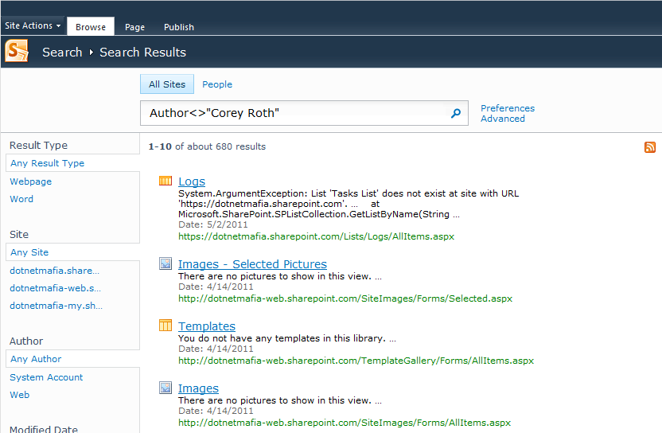This screenshot has height=433, width=662.
Task: Click the SharePoint site logo icon
Action: 17,51
